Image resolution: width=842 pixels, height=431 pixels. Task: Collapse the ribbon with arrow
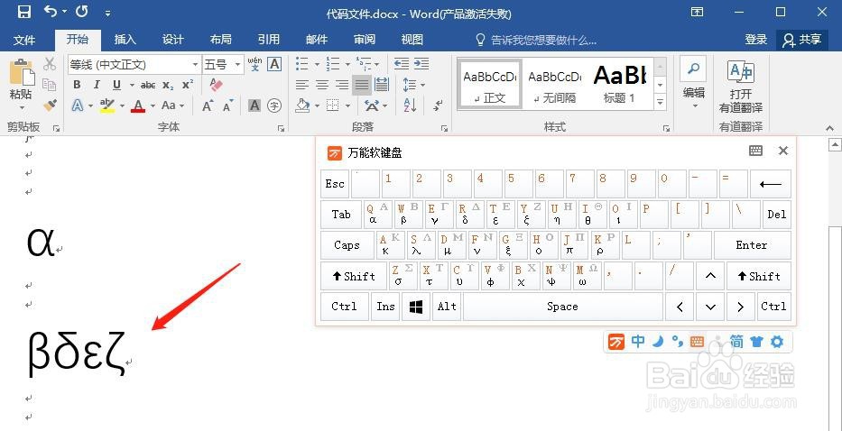tap(830, 128)
